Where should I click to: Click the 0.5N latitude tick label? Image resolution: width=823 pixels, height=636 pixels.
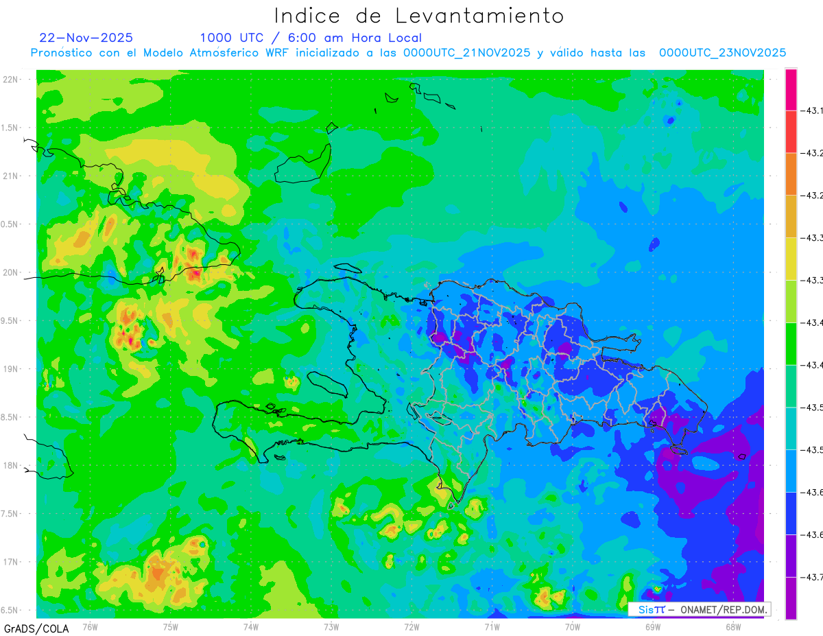tap(10, 224)
